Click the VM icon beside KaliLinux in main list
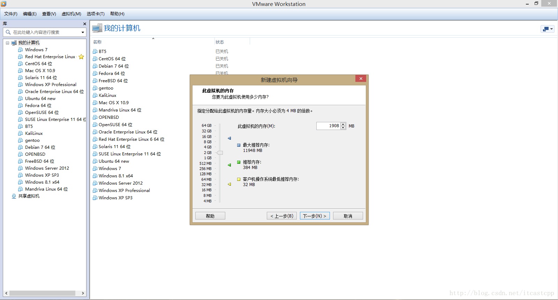558x300 pixels. (x=95, y=95)
